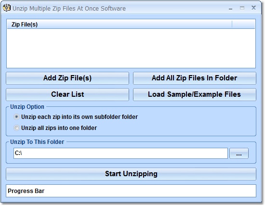The image size is (265, 206).
Task: Click the Progress Bar area
Action: pyautogui.click(x=131, y=191)
